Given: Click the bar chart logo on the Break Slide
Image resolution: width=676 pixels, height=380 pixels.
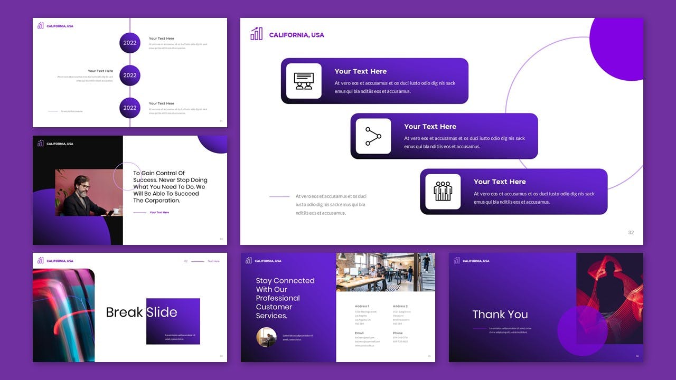Looking at the screenshot, I should click(x=41, y=261).
